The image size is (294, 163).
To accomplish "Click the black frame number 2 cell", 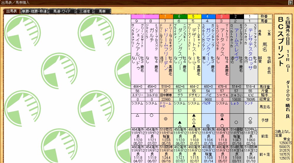I will point(237,16).
